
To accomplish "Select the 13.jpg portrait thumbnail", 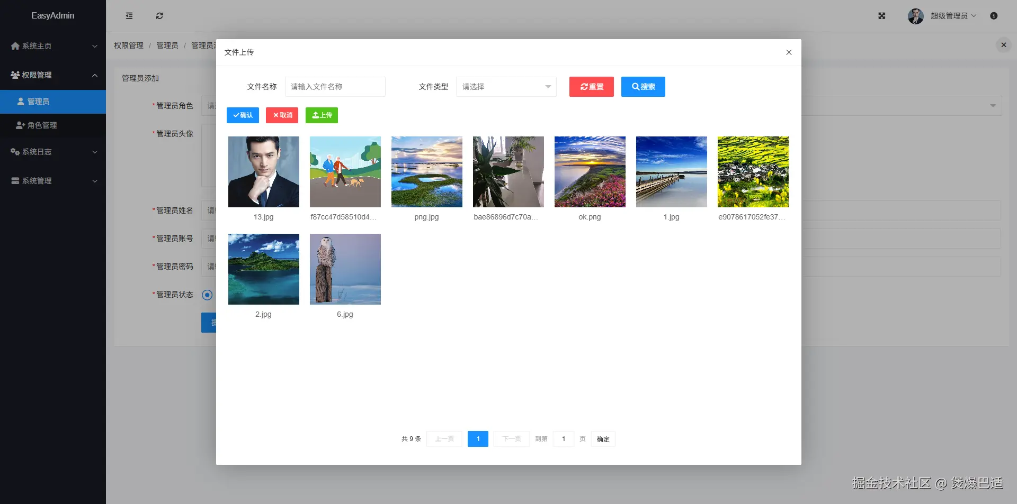I will coord(264,172).
